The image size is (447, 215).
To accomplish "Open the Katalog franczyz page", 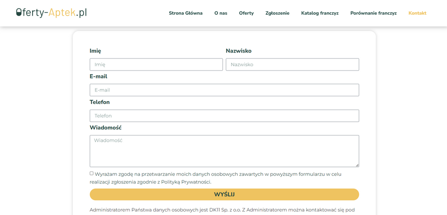I will 319,13.
